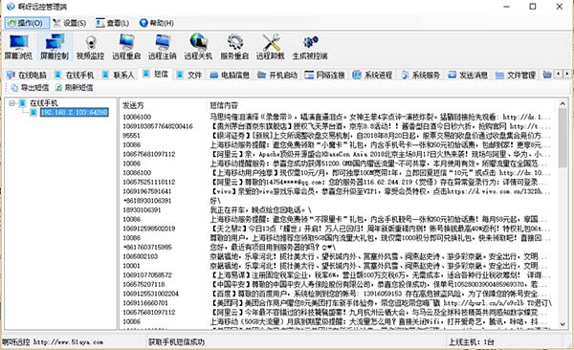
Task: Click 服务重启 gear icon
Action: coord(234,47)
